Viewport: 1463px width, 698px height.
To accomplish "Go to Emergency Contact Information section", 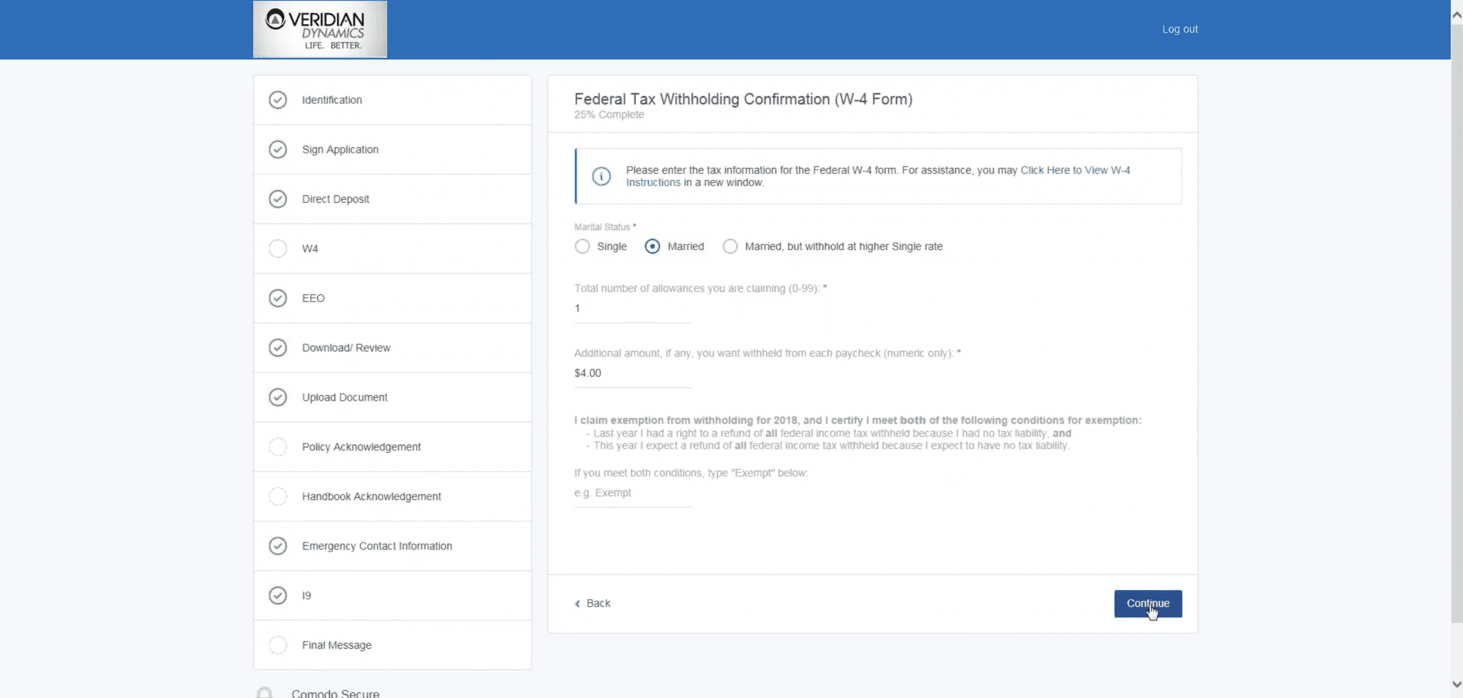I will click(x=376, y=546).
